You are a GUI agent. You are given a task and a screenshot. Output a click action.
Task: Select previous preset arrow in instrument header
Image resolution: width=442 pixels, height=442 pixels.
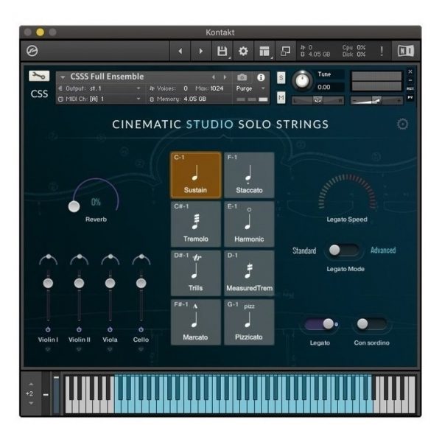pyautogui.click(x=214, y=77)
